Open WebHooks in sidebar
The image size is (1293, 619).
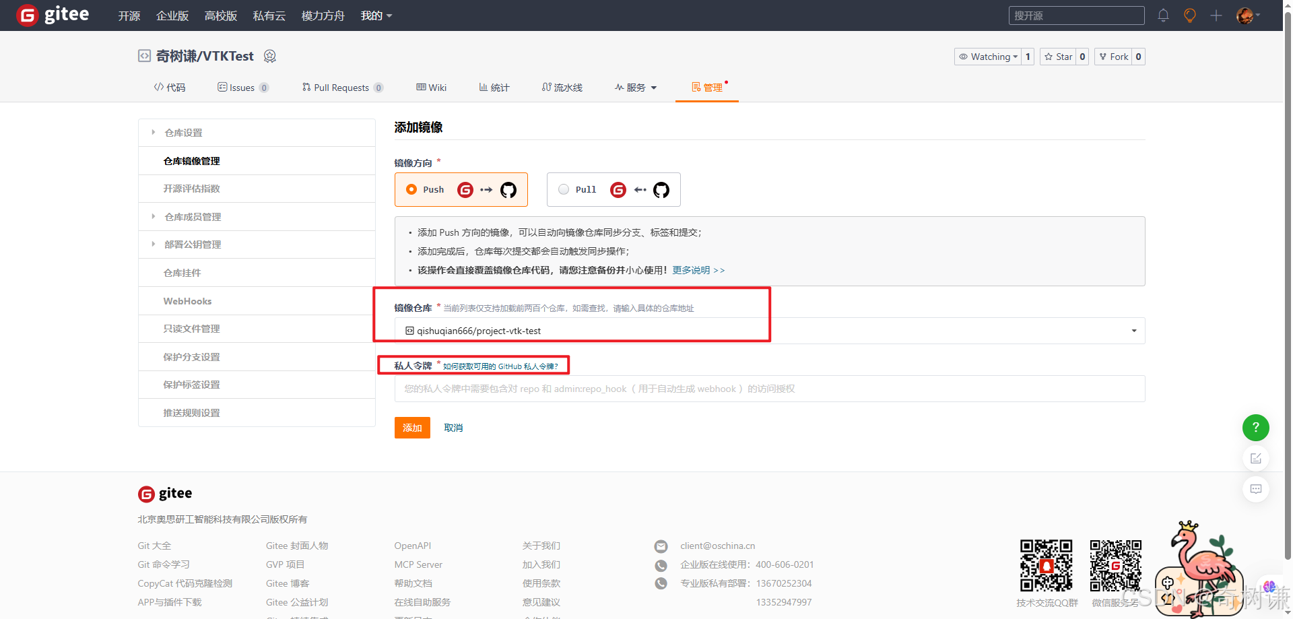pos(257,301)
